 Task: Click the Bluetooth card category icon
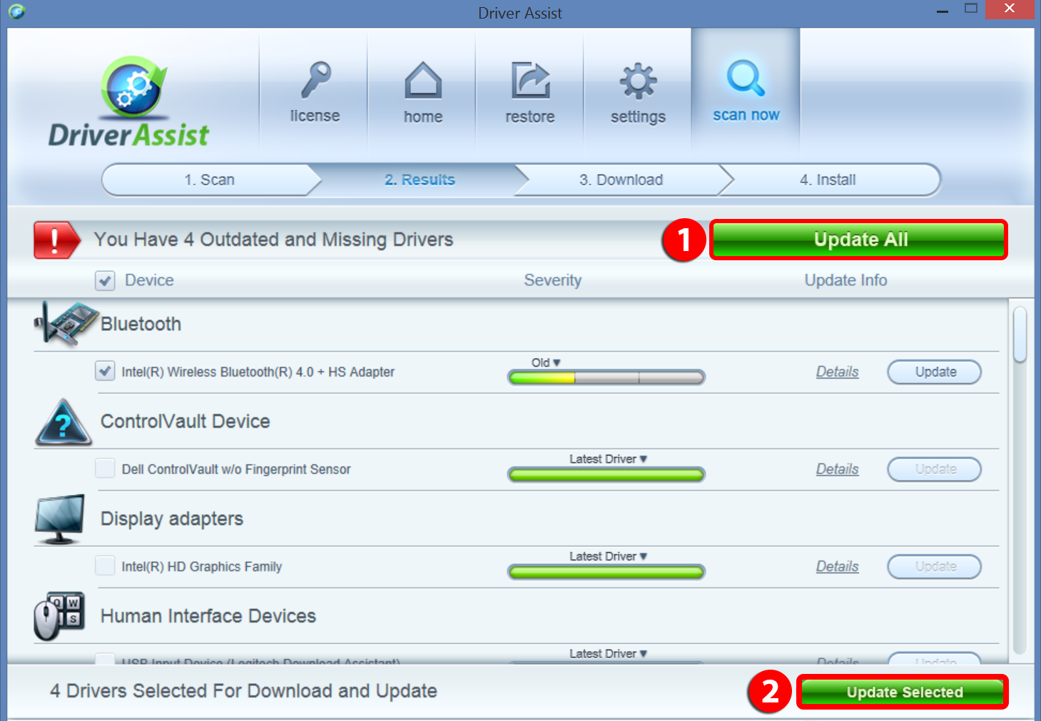[67, 324]
